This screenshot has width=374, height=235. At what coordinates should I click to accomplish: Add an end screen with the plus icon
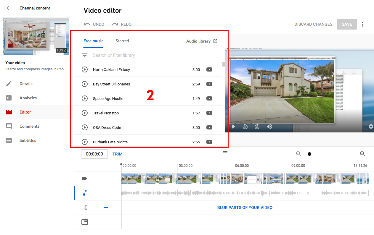pyautogui.click(x=106, y=222)
